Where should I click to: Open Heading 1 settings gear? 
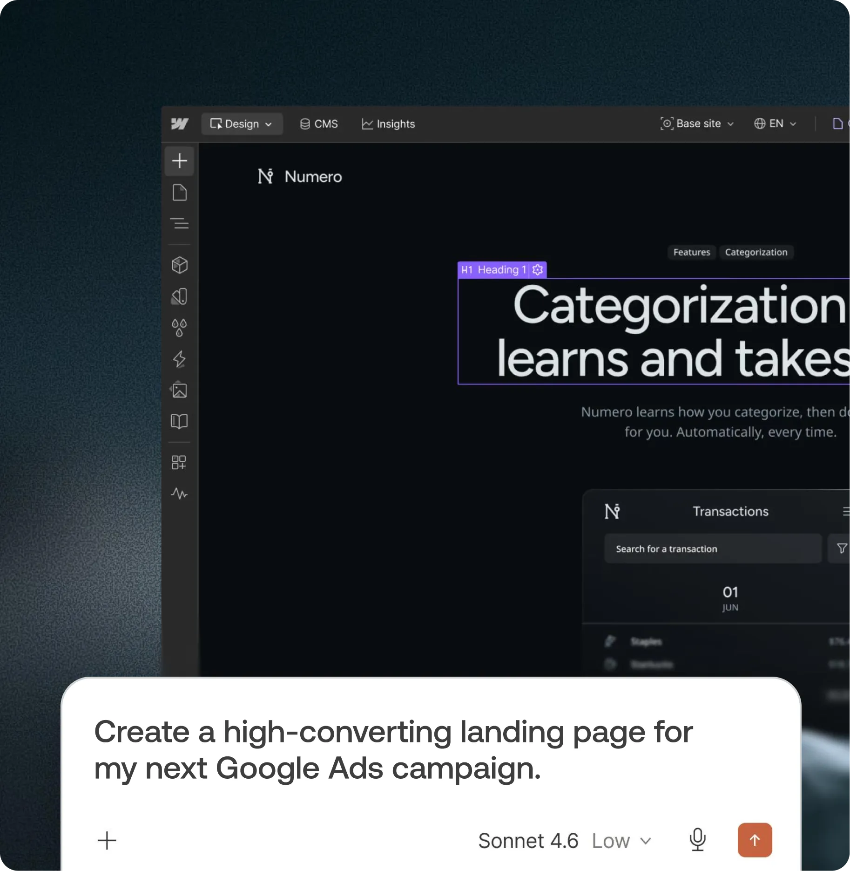tap(538, 270)
